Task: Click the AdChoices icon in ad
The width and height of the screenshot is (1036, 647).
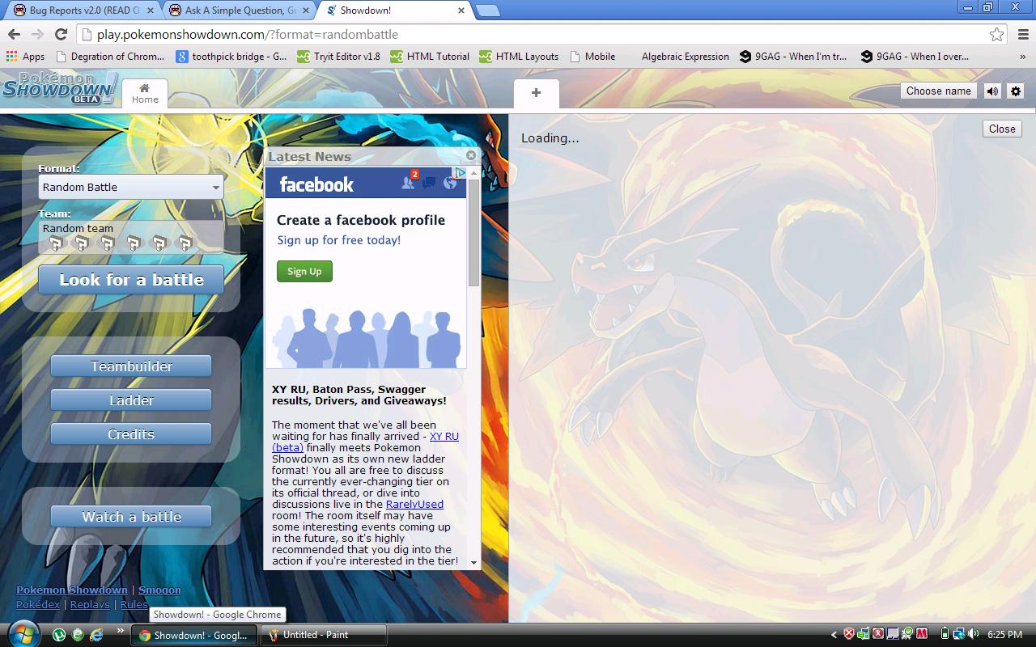Action: point(459,172)
